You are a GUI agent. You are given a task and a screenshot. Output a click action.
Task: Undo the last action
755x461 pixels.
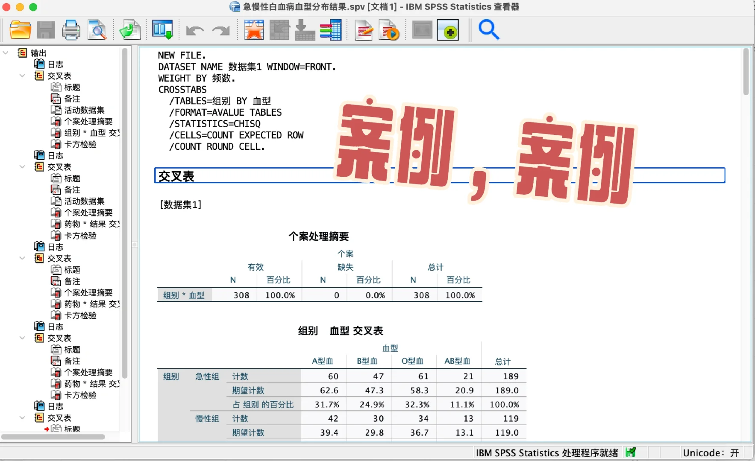coord(195,30)
